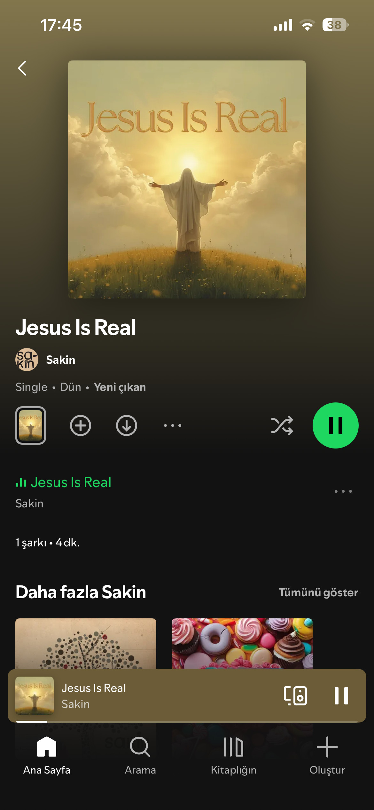Screen dimensions: 374x810
Task: Pause from the mini player bar
Action: pyautogui.click(x=341, y=696)
